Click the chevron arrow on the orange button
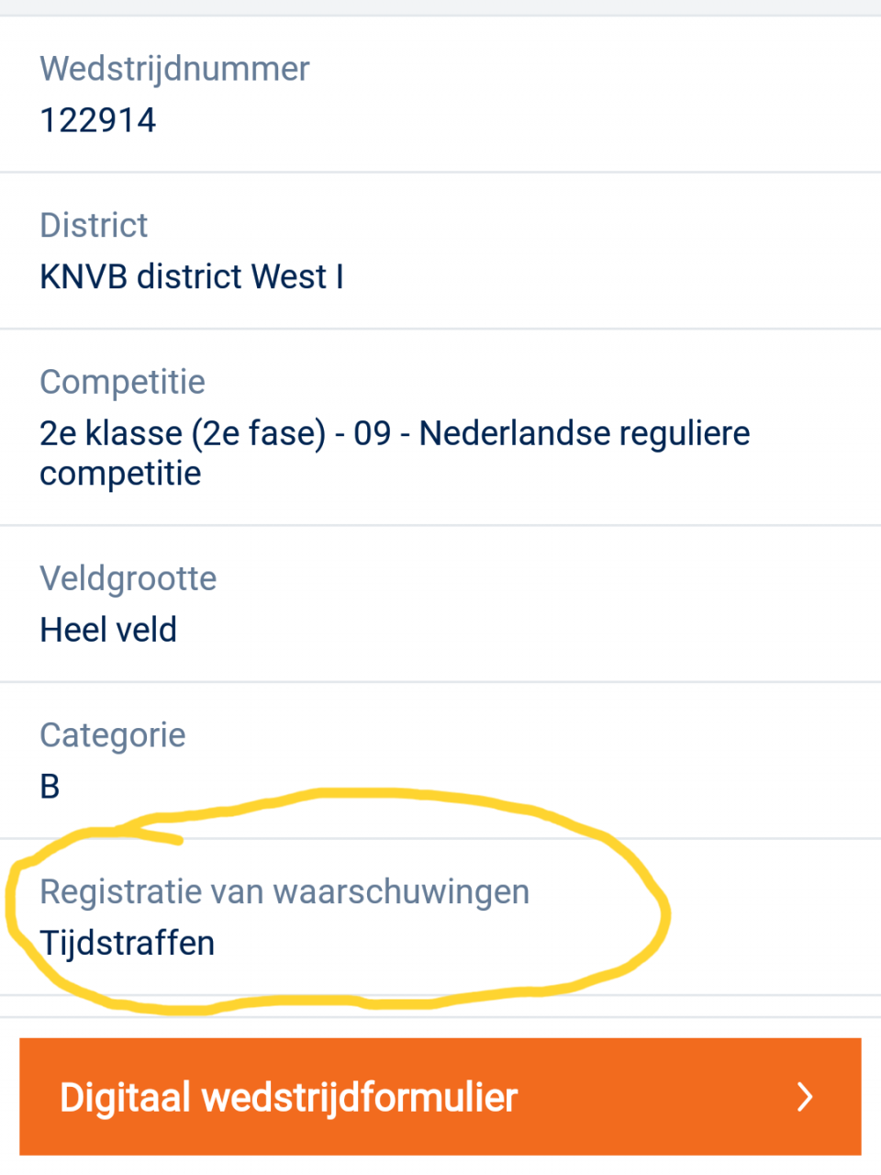Image resolution: width=881 pixels, height=1175 pixels. click(x=805, y=1096)
